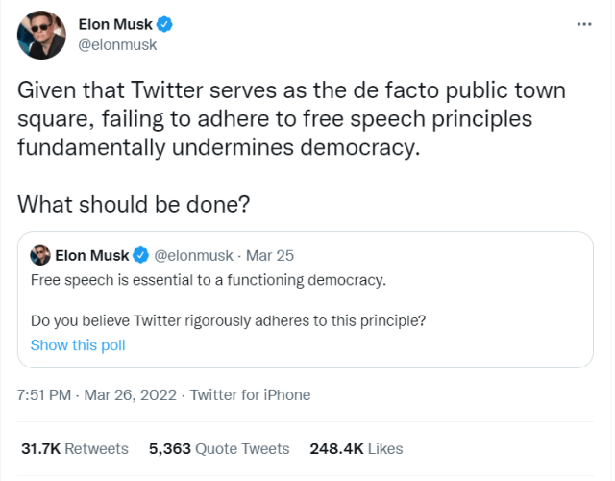The width and height of the screenshot is (615, 481).
Task: View the 31.7K Retweets list
Action: click(x=74, y=448)
